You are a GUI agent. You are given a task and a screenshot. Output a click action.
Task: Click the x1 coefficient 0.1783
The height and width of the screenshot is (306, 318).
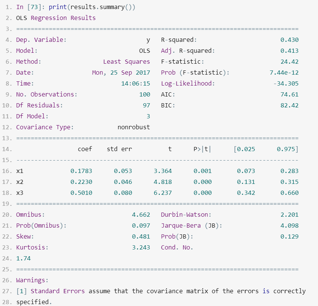[81, 171]
